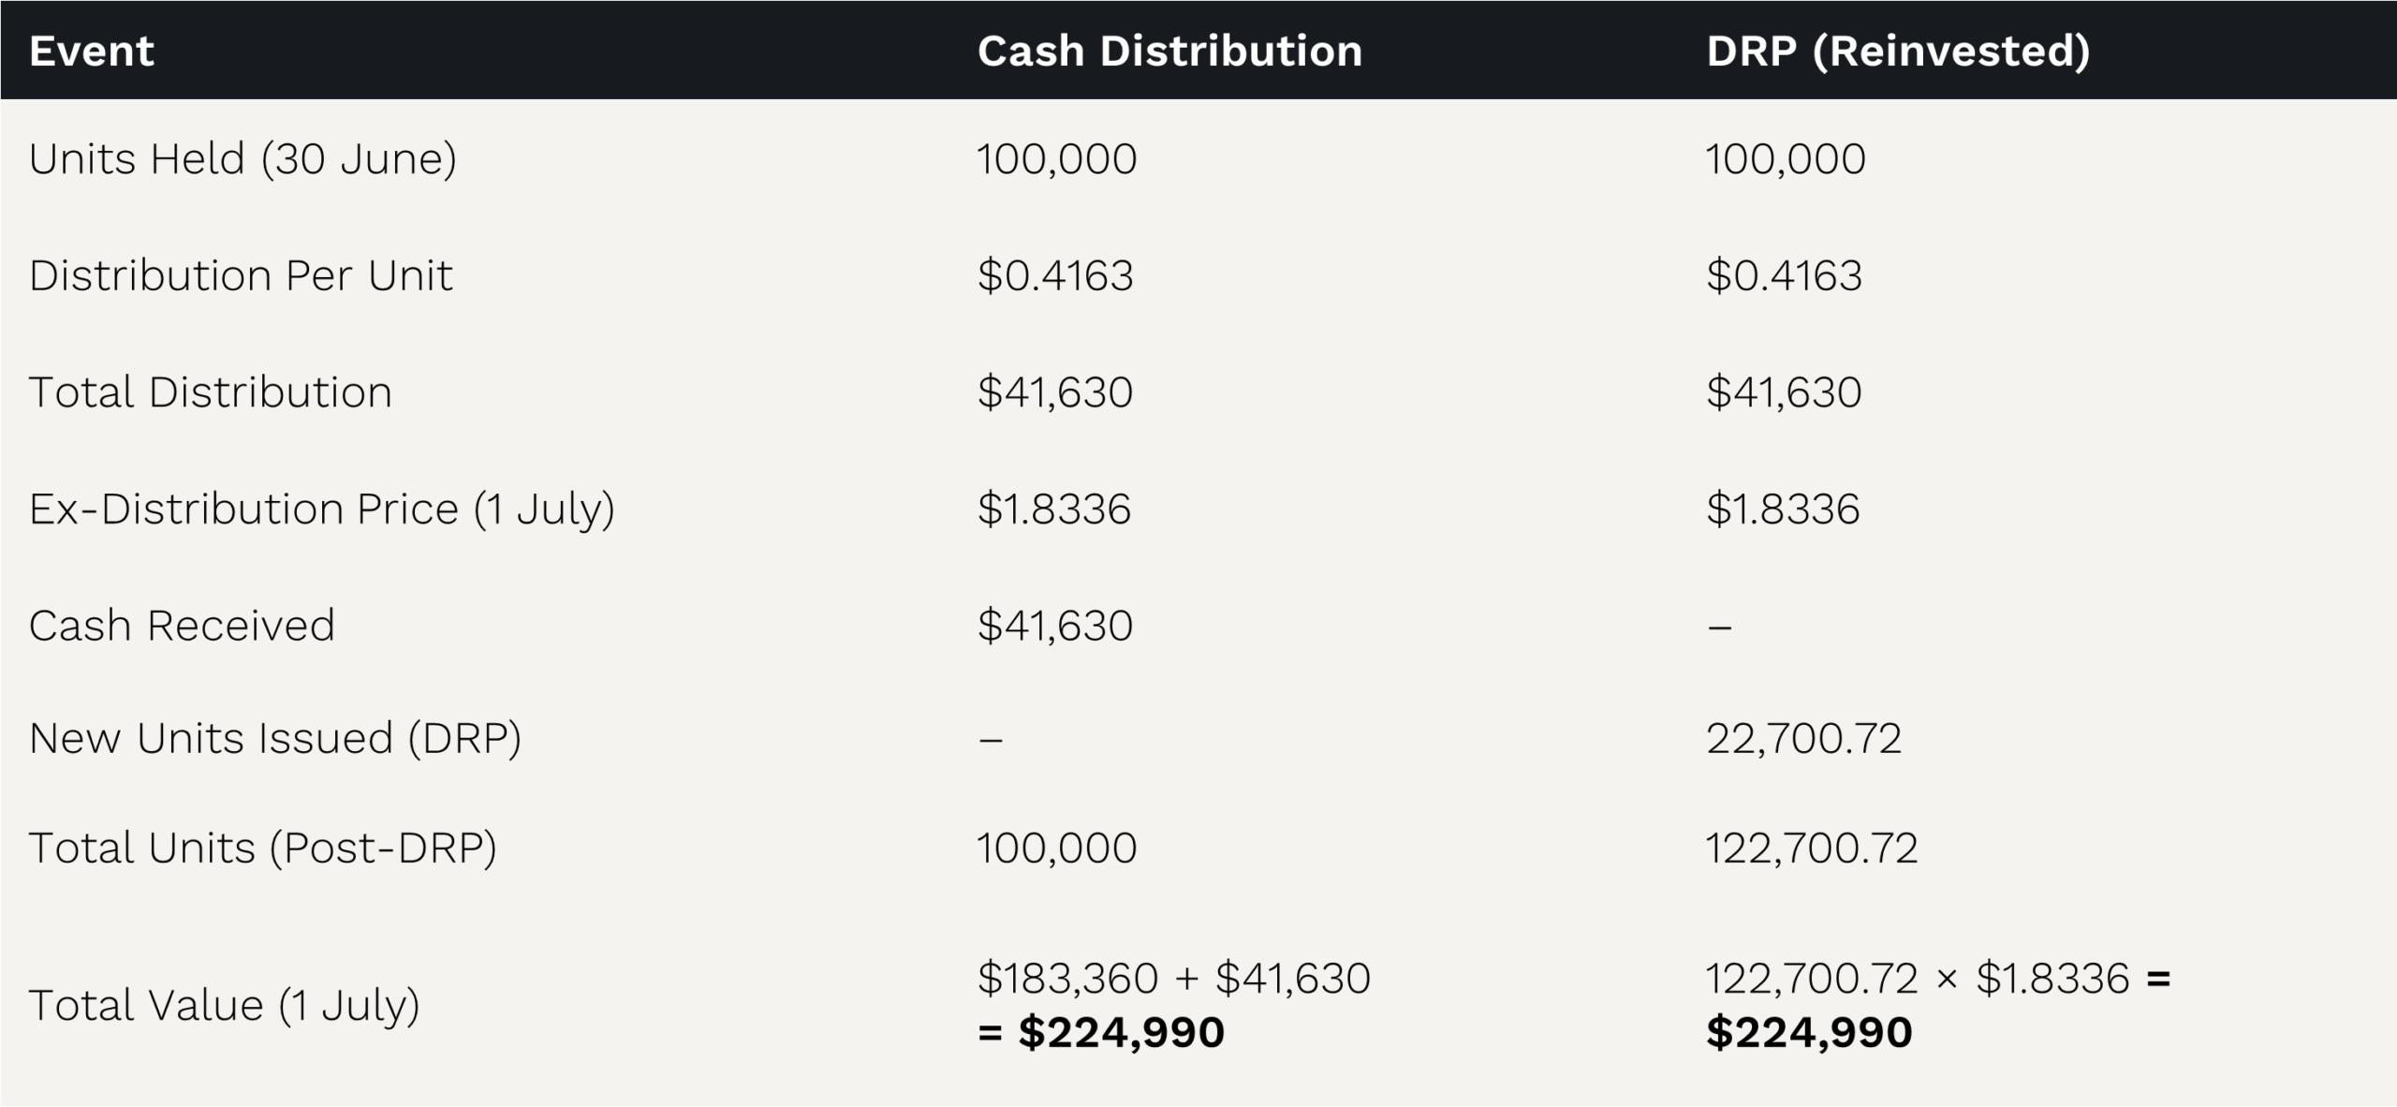Click the New Units Issued (DRP) label

pyautogui.click(x=275, y=738)
